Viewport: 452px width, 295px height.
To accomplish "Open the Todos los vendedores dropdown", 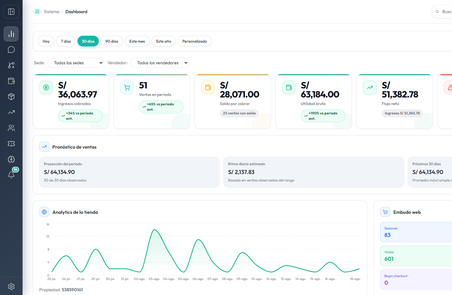I will 159,63.
